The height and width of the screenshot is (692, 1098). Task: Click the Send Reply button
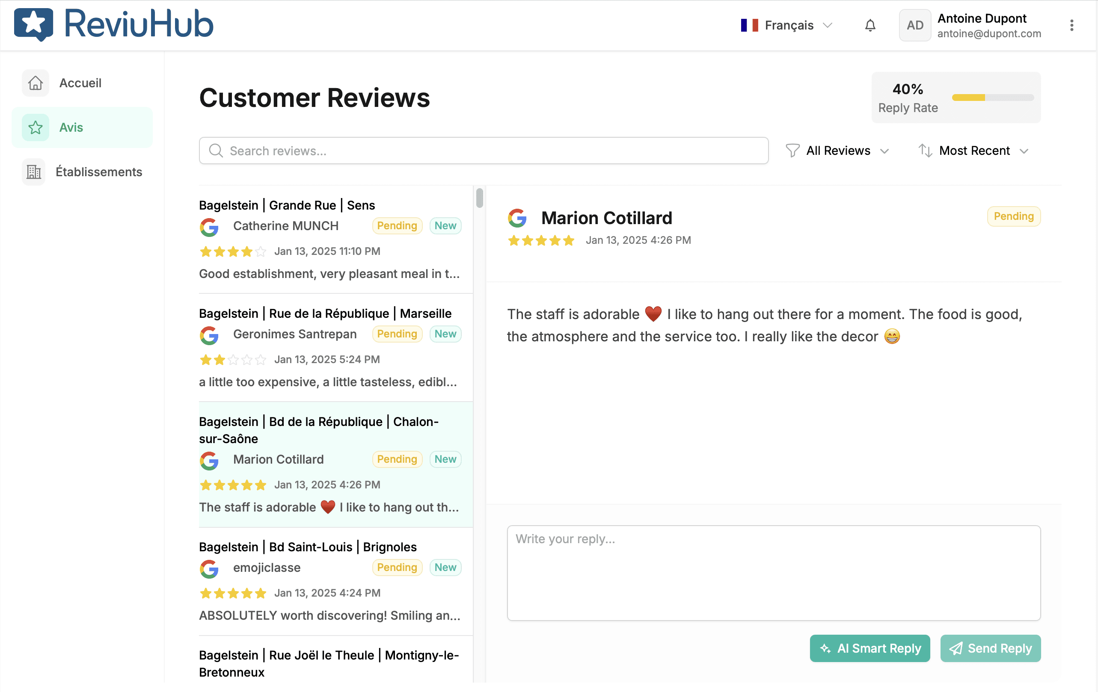(x=990, y=648)
